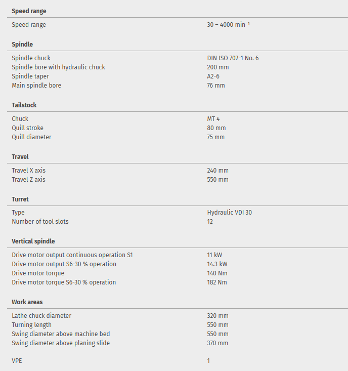The image size is (348, 371).
Task: Click the Vertical spindle section heading
Action: pos(33,241)
